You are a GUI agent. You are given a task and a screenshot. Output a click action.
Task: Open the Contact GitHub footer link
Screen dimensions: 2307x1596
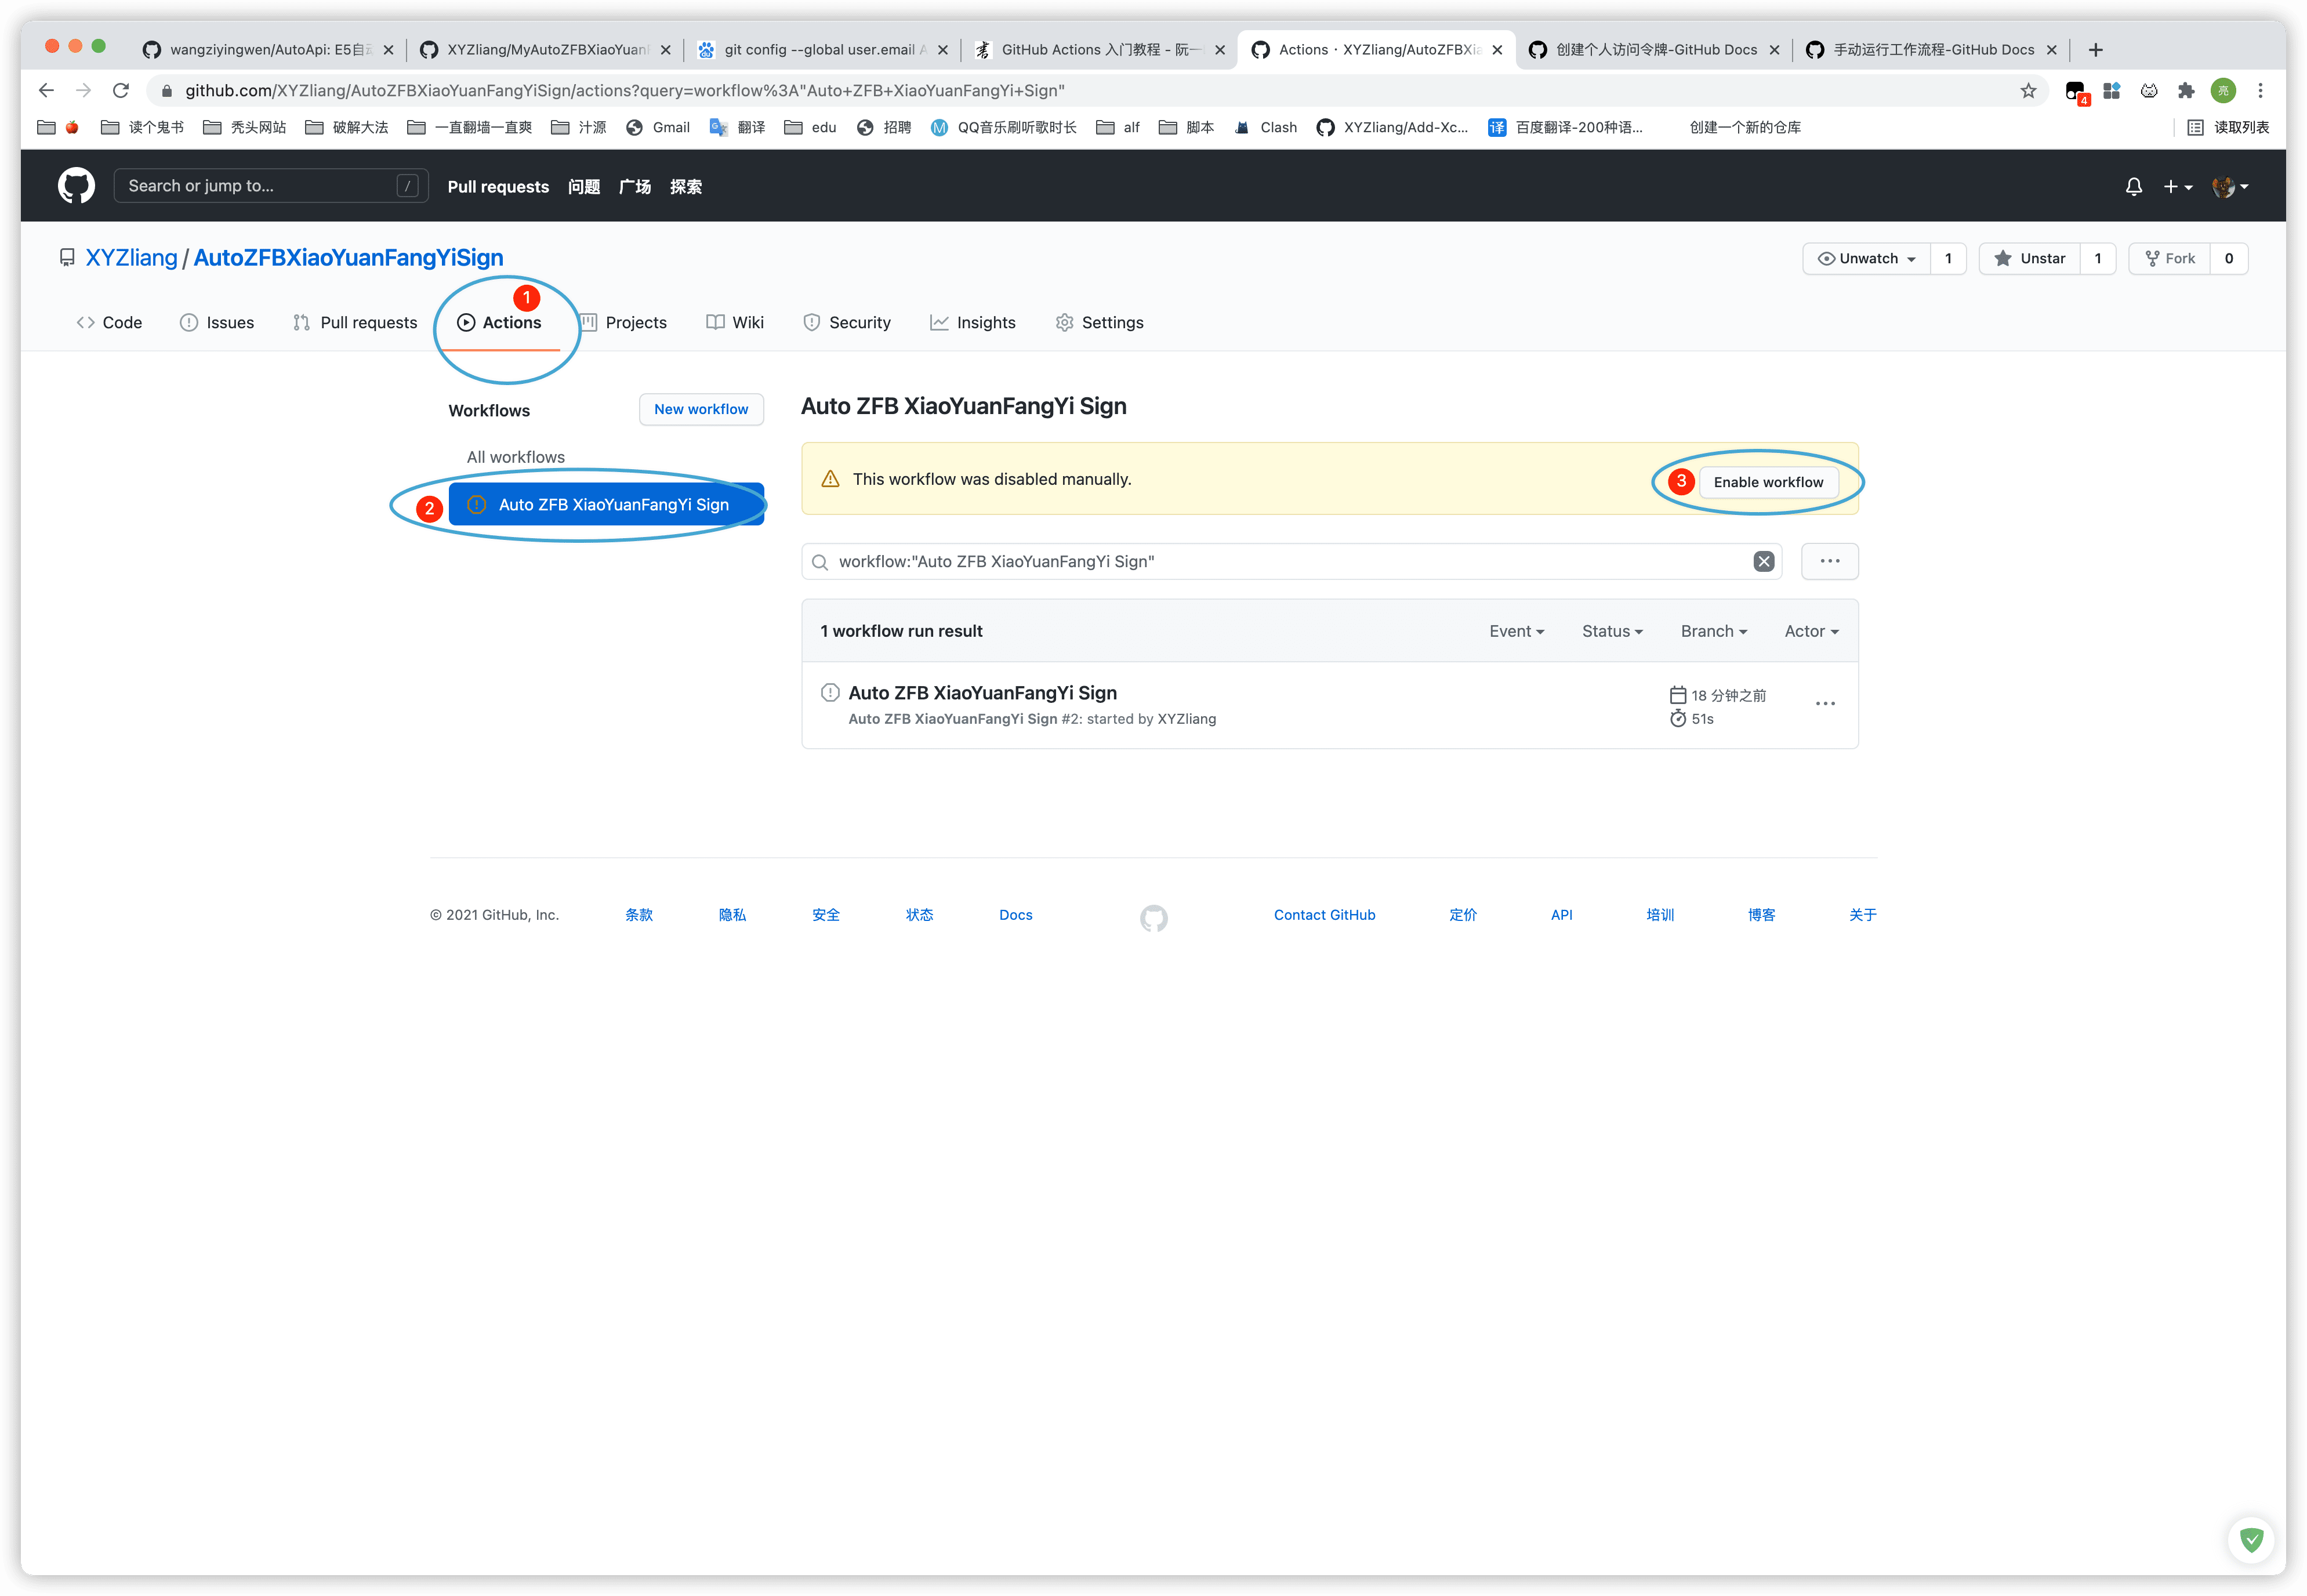coord(1324,915)
